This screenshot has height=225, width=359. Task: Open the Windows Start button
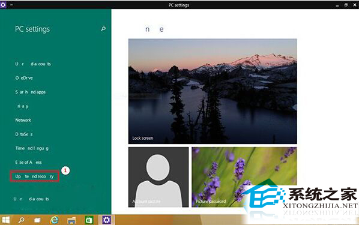click(6, 220)
